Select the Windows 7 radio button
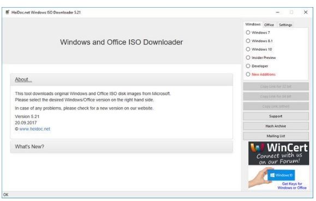 click(248, 32)
